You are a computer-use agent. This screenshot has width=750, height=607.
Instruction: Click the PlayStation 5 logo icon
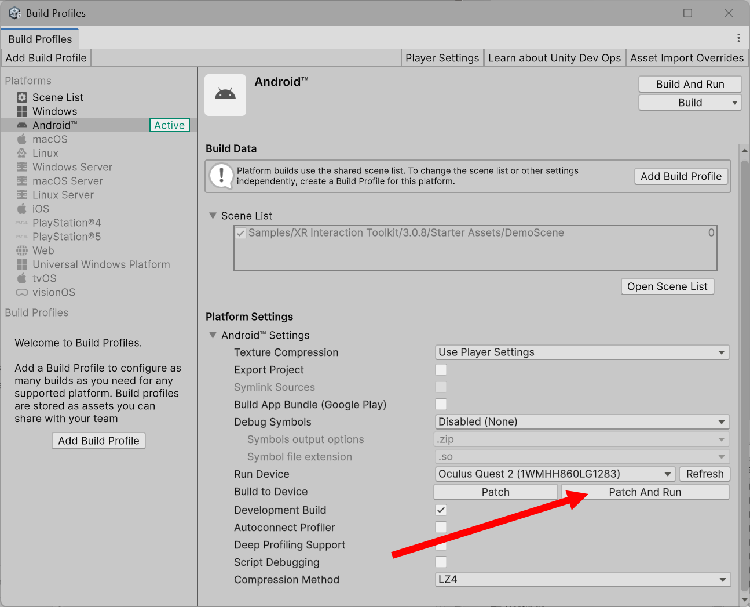tap(22, 237)
